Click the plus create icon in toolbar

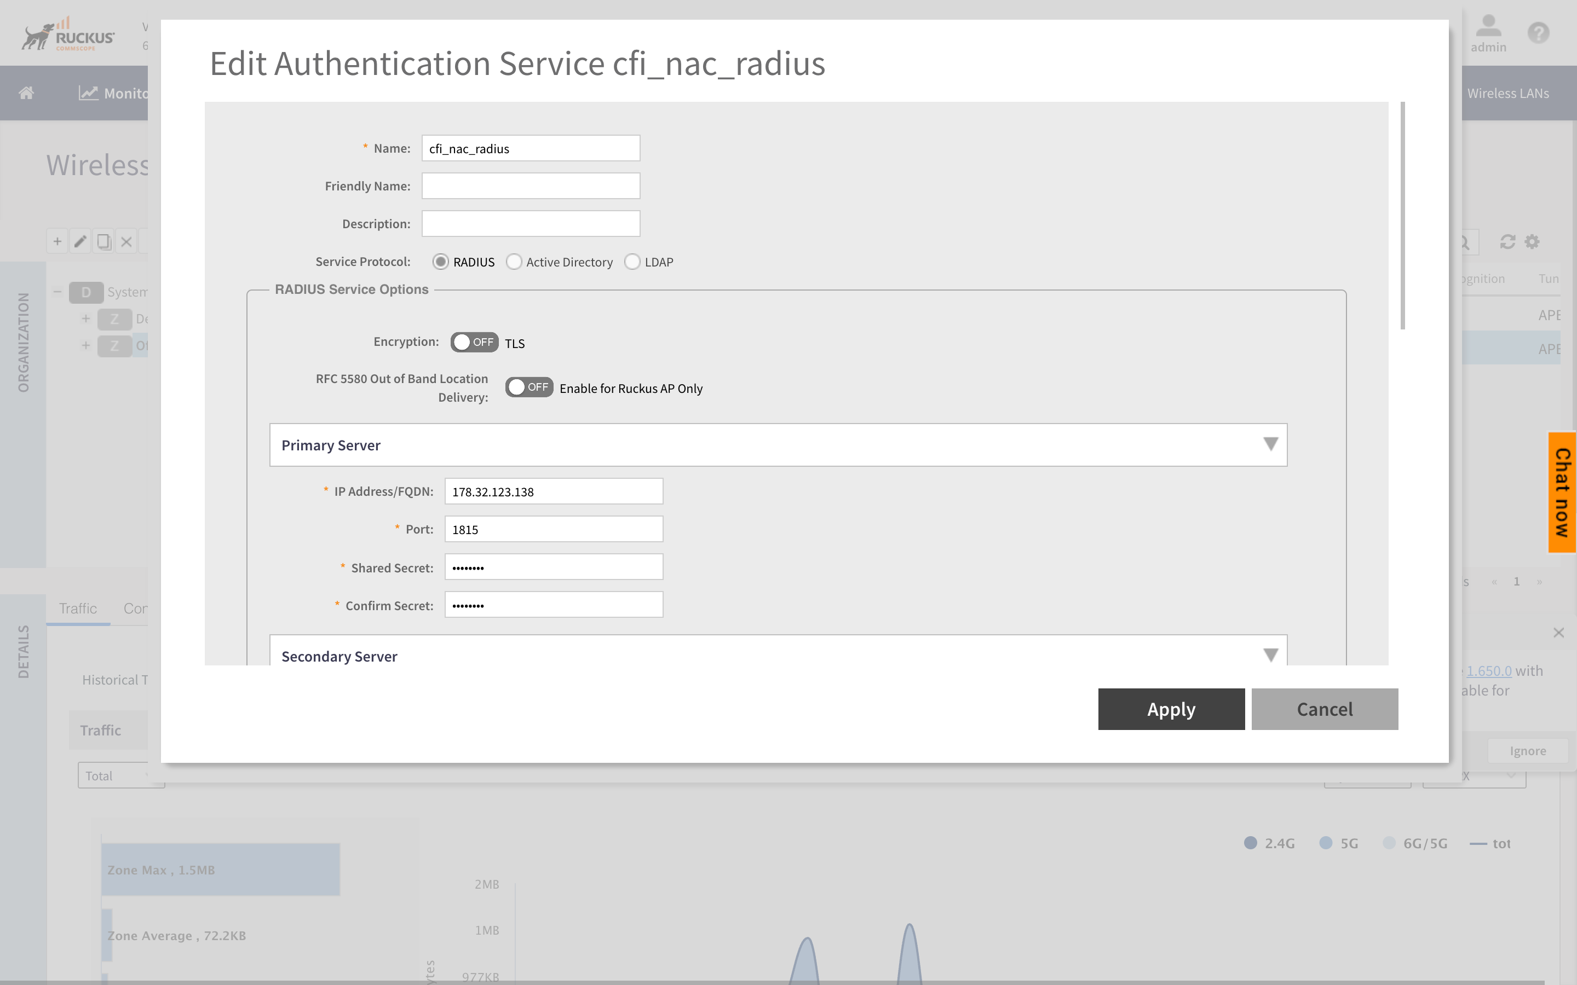click(57, 242)
